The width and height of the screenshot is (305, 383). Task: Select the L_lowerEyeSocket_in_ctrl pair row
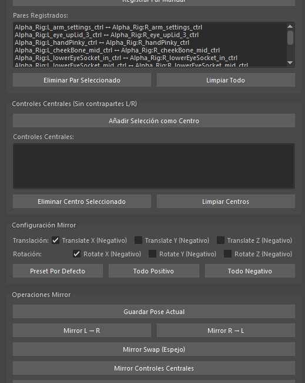[x=150, y=58]
